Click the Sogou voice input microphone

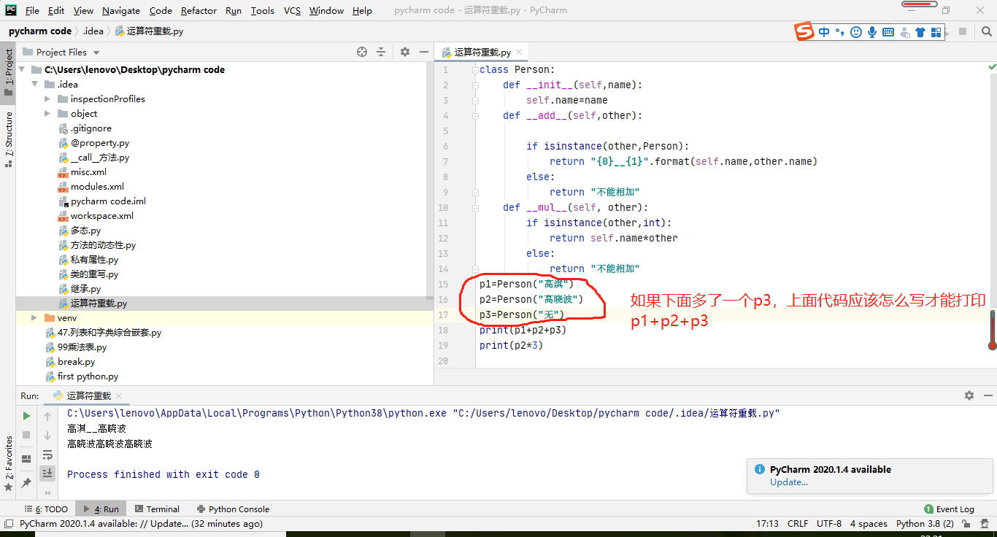872,31
